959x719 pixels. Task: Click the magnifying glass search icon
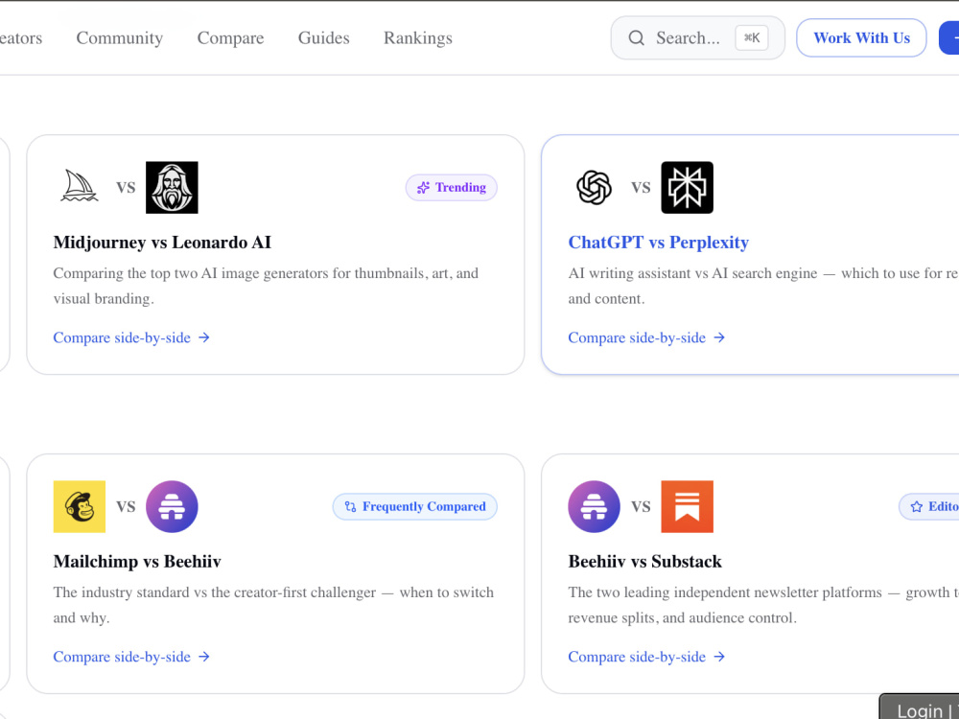pos(636,38)
